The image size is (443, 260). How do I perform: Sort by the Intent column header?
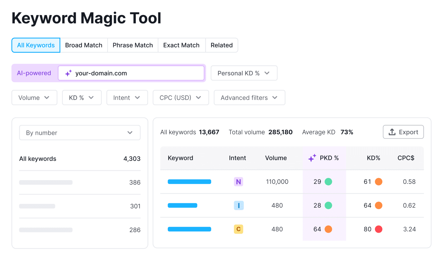click(x=238, y=158)
